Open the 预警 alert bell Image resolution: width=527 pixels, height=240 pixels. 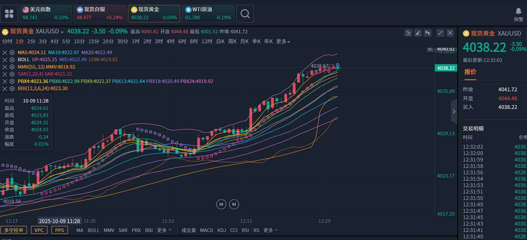coord(518,14)
